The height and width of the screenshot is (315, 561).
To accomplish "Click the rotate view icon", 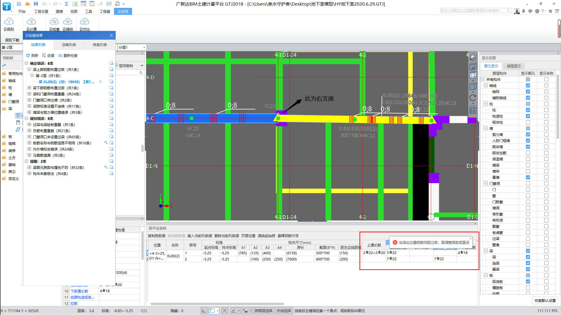I will 473,98.
